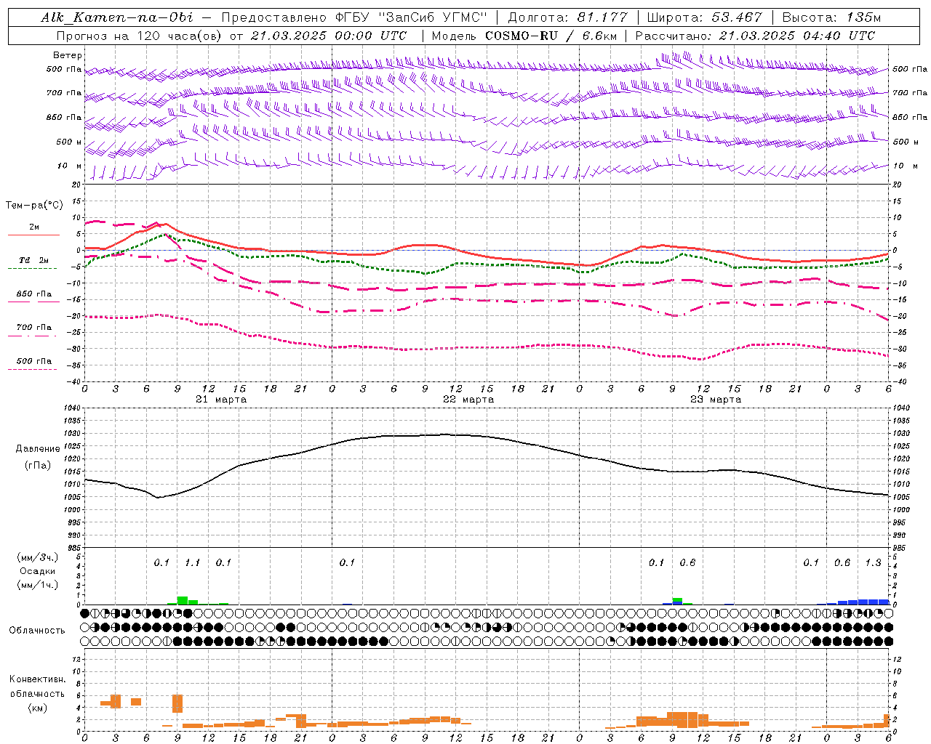Click the Рассчитано 21.03.2025 04:40 UTC timestamp
This screenshot has height=744, width=931.
pos(755,36)
